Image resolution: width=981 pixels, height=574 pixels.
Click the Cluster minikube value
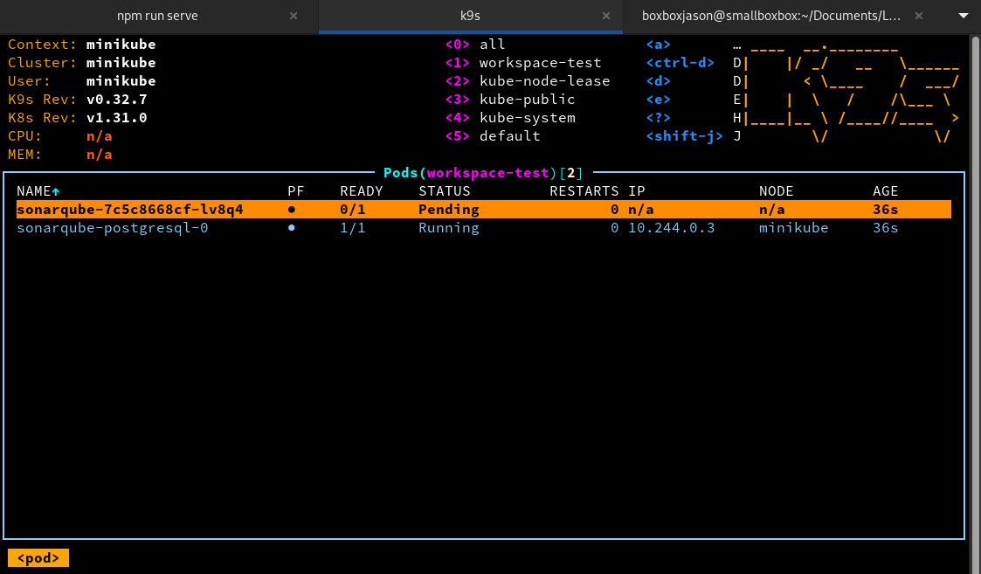pos(121,63)
